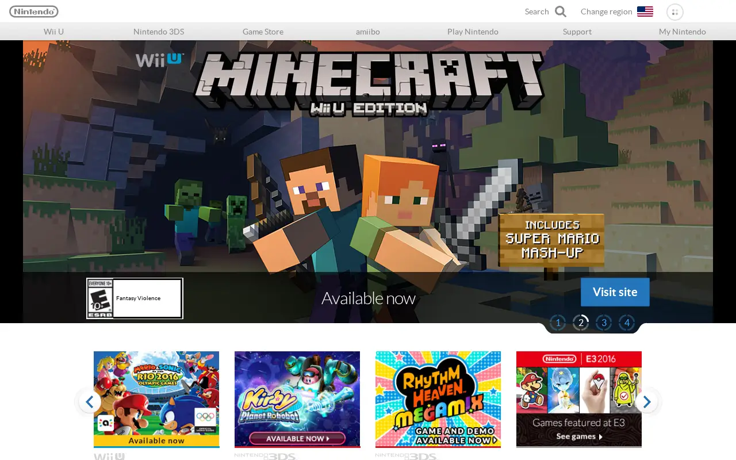Go to banner slide 4
736x460 pixels.
click(x=627, y=323)
